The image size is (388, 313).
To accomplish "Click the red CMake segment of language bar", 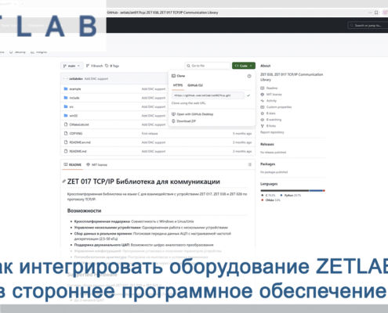I will [x=324, y=191].
